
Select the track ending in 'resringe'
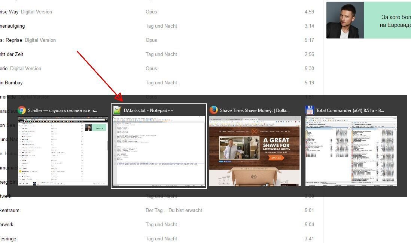click(8, 239)
